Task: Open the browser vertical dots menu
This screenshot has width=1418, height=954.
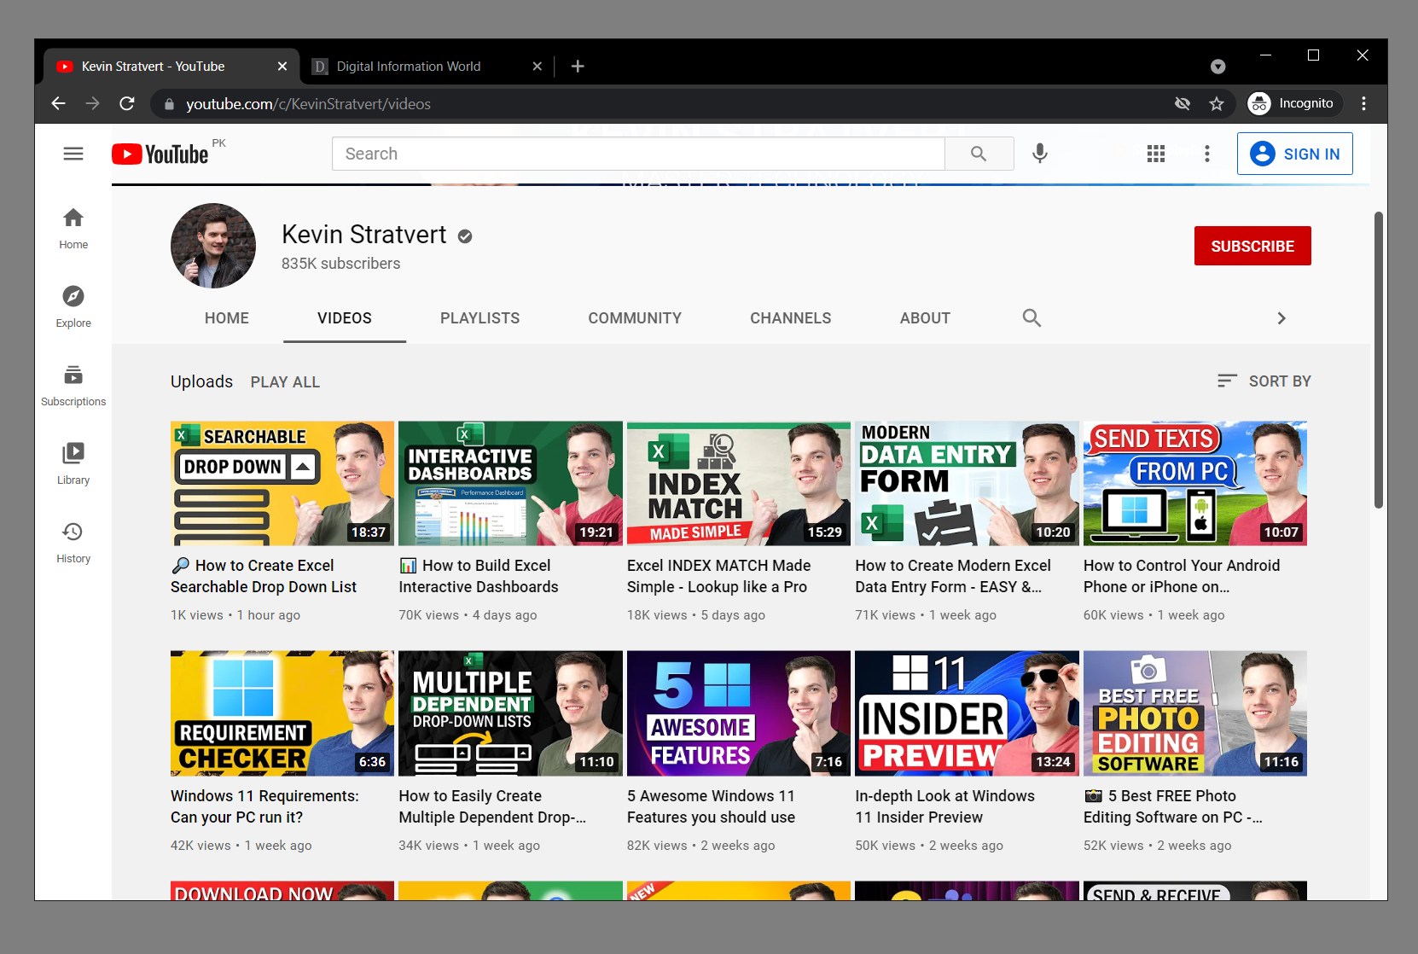Action: click(1363, 103)
